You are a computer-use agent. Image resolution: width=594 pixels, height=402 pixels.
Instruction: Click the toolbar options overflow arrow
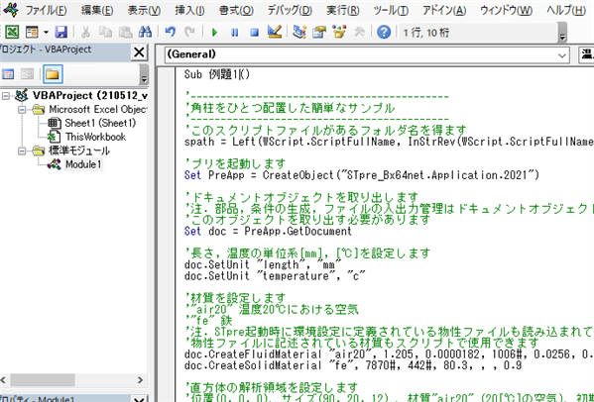pyautogui.click(x=562, y=33)
